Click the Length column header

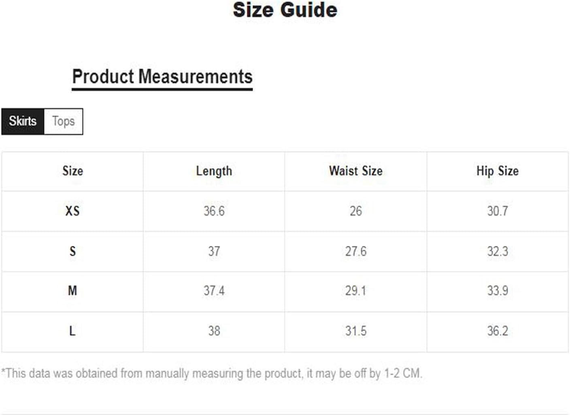pyautogui.click(x=214, y=171)
